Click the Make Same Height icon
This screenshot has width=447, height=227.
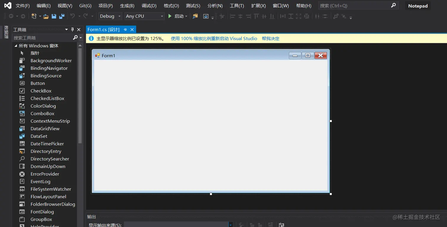(x=291, y=17)
